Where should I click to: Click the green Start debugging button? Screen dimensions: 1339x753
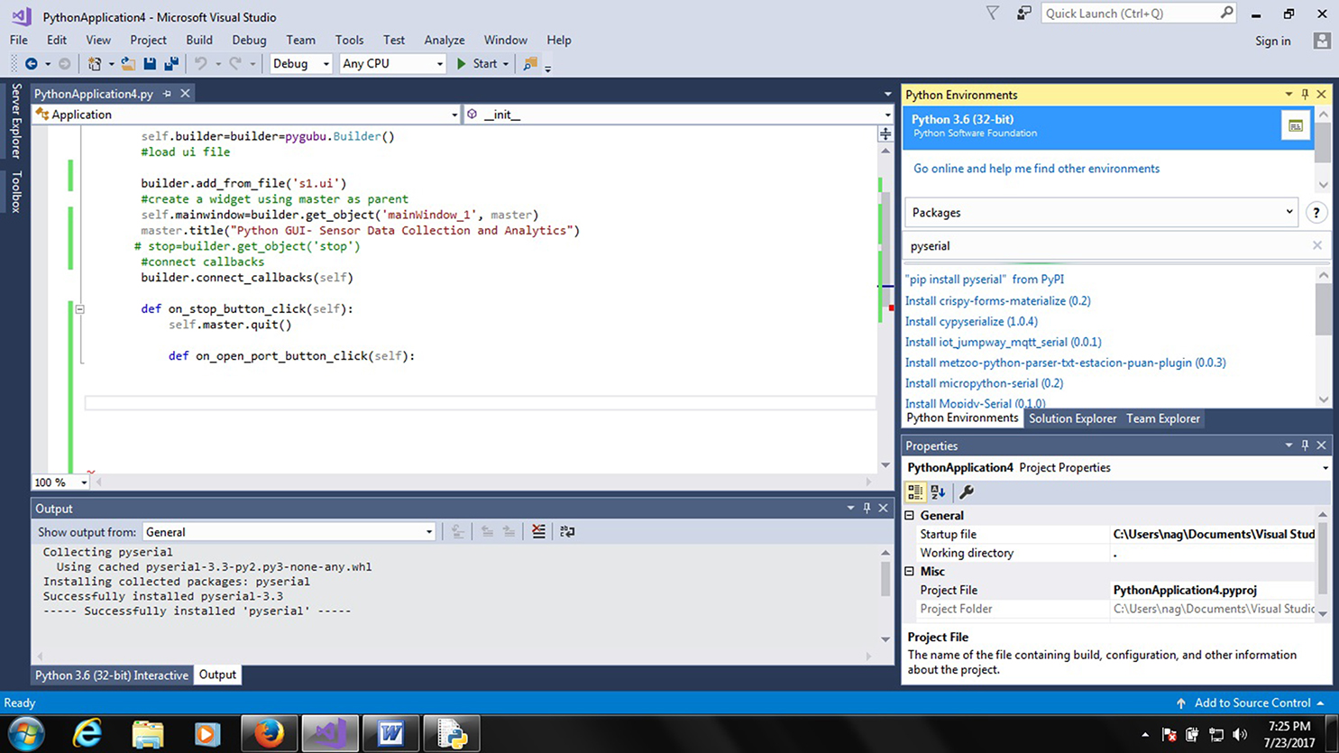click(476, 64)
